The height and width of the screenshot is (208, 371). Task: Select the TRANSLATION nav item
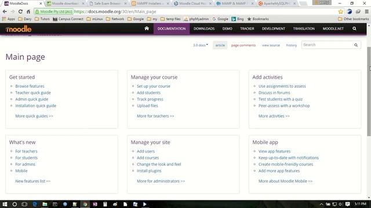[304, 28]
